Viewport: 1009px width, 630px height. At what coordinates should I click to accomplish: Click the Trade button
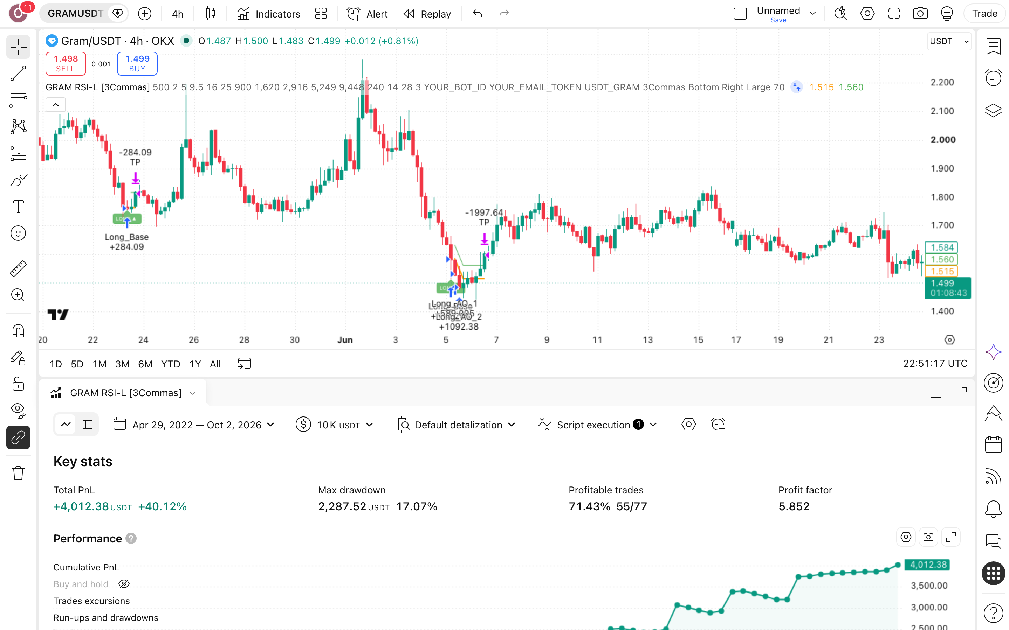[x=984, y=14]
